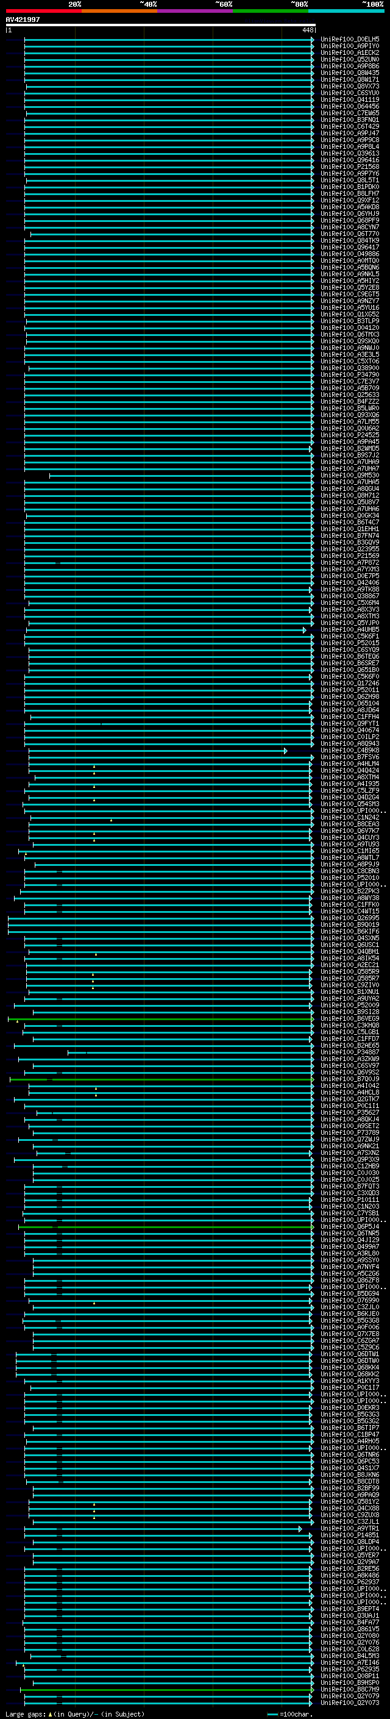Select the UniRef100_P34790 label
The height and width of the screenshot is (1719, 390).
(x=350, y=375)
